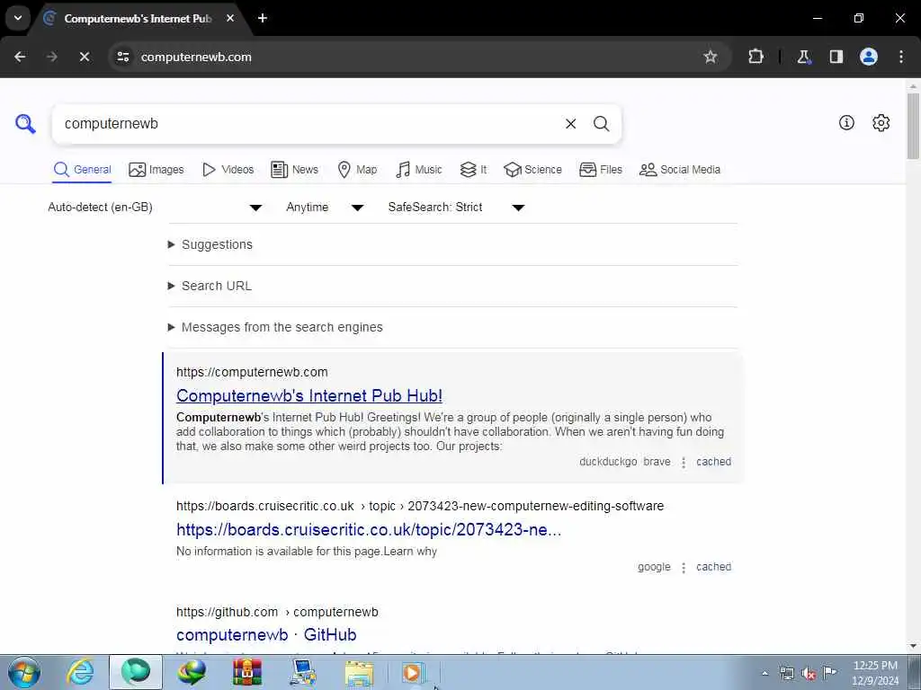
Task: Clear the search query with the X
Action: tap(570, 124)
